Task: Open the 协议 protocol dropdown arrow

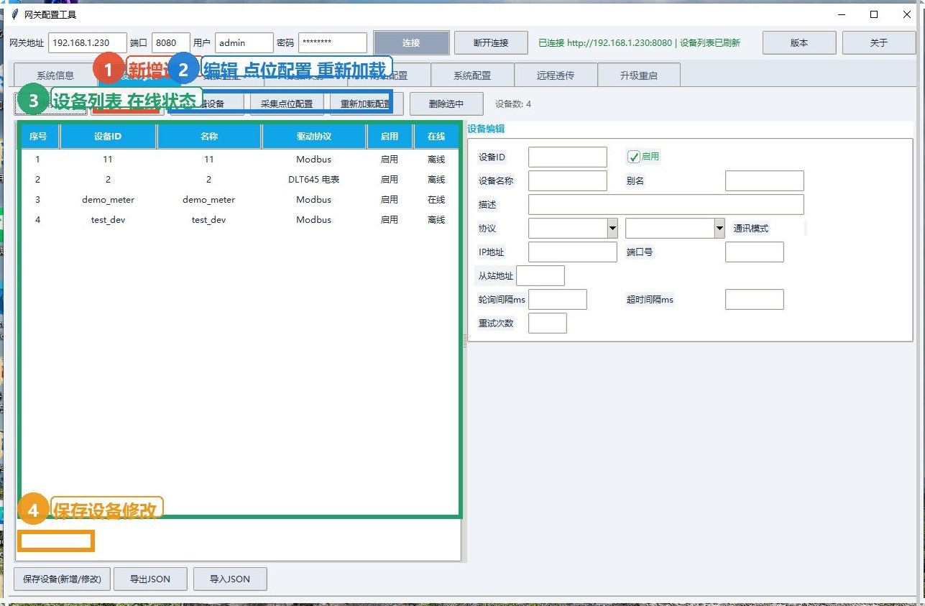Action: pyautogui.click(x=612, y=229)
